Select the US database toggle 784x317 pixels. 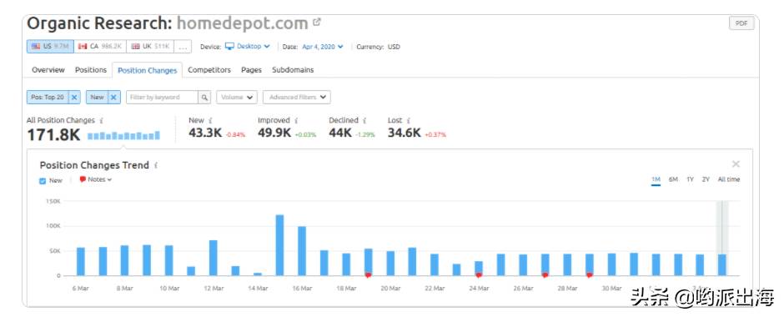50,47
